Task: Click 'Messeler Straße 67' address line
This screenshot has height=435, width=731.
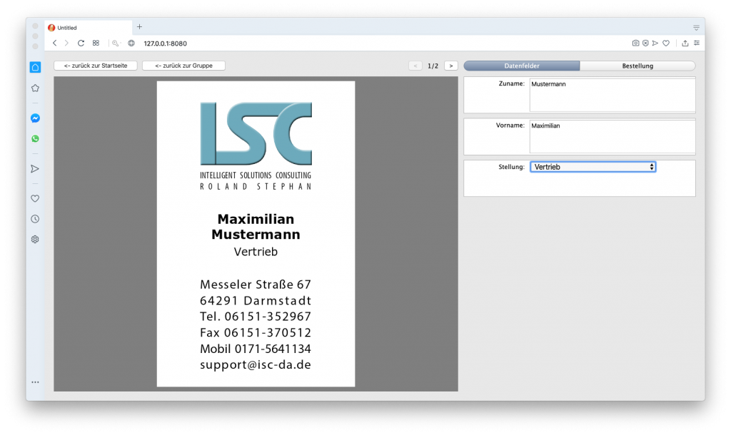Action: pyautogui.click(x=256, y=284)
